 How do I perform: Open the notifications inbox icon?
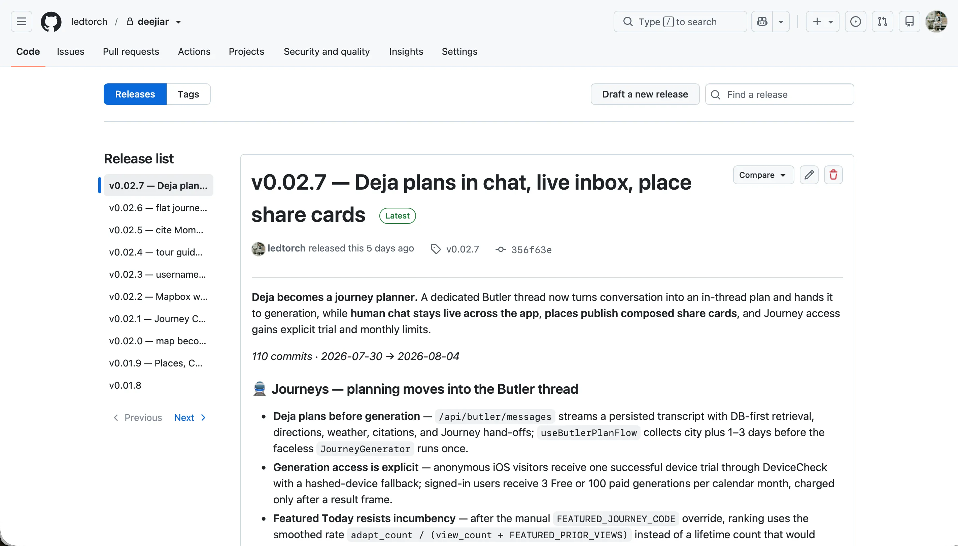(910, 22)
